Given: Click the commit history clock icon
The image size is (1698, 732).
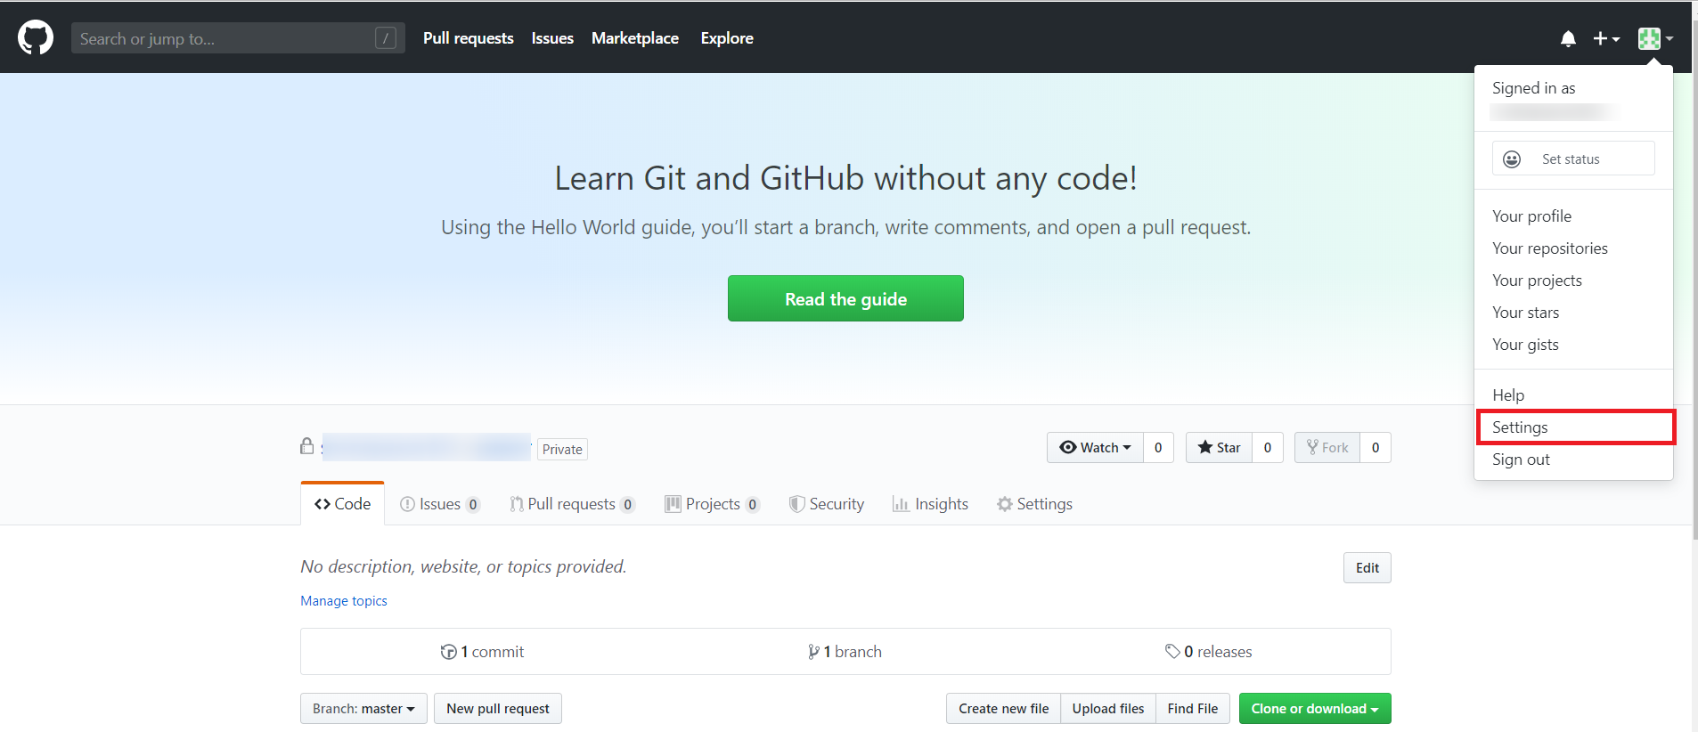Looking at the screenshot, I should [448, 652].
